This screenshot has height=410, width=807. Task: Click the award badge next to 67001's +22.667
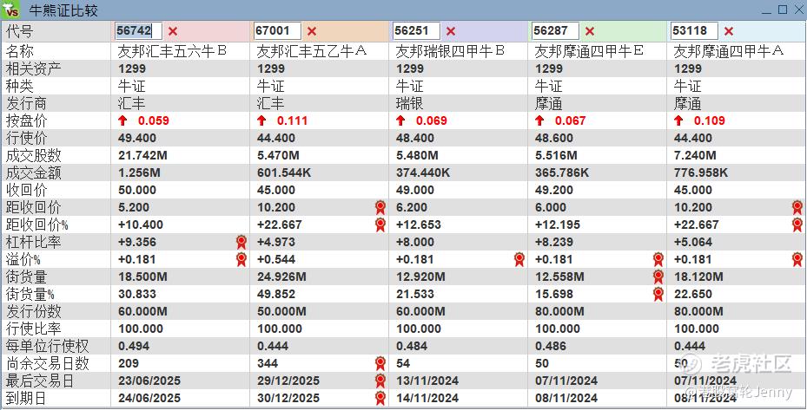(x=380, y=225)
